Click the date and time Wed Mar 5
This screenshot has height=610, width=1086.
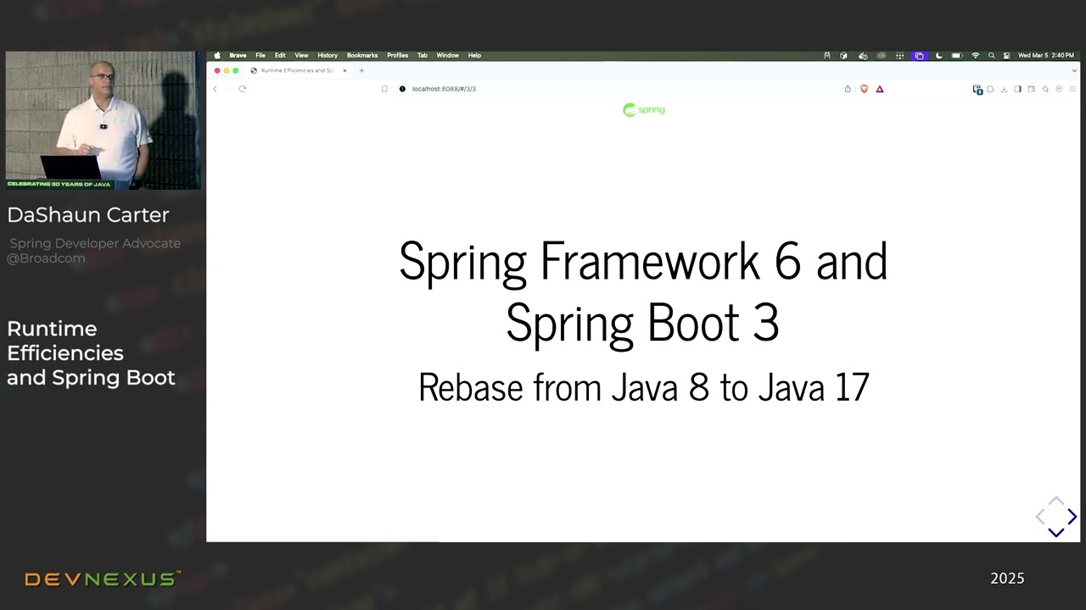click(x=1045, y=55)
